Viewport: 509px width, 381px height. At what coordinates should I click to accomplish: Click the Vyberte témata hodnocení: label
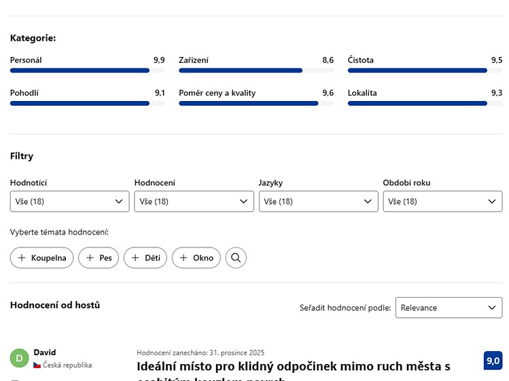point(59,232)
